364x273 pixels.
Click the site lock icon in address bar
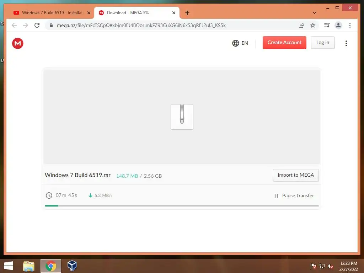pyautogui.click(x=51, y=25)
